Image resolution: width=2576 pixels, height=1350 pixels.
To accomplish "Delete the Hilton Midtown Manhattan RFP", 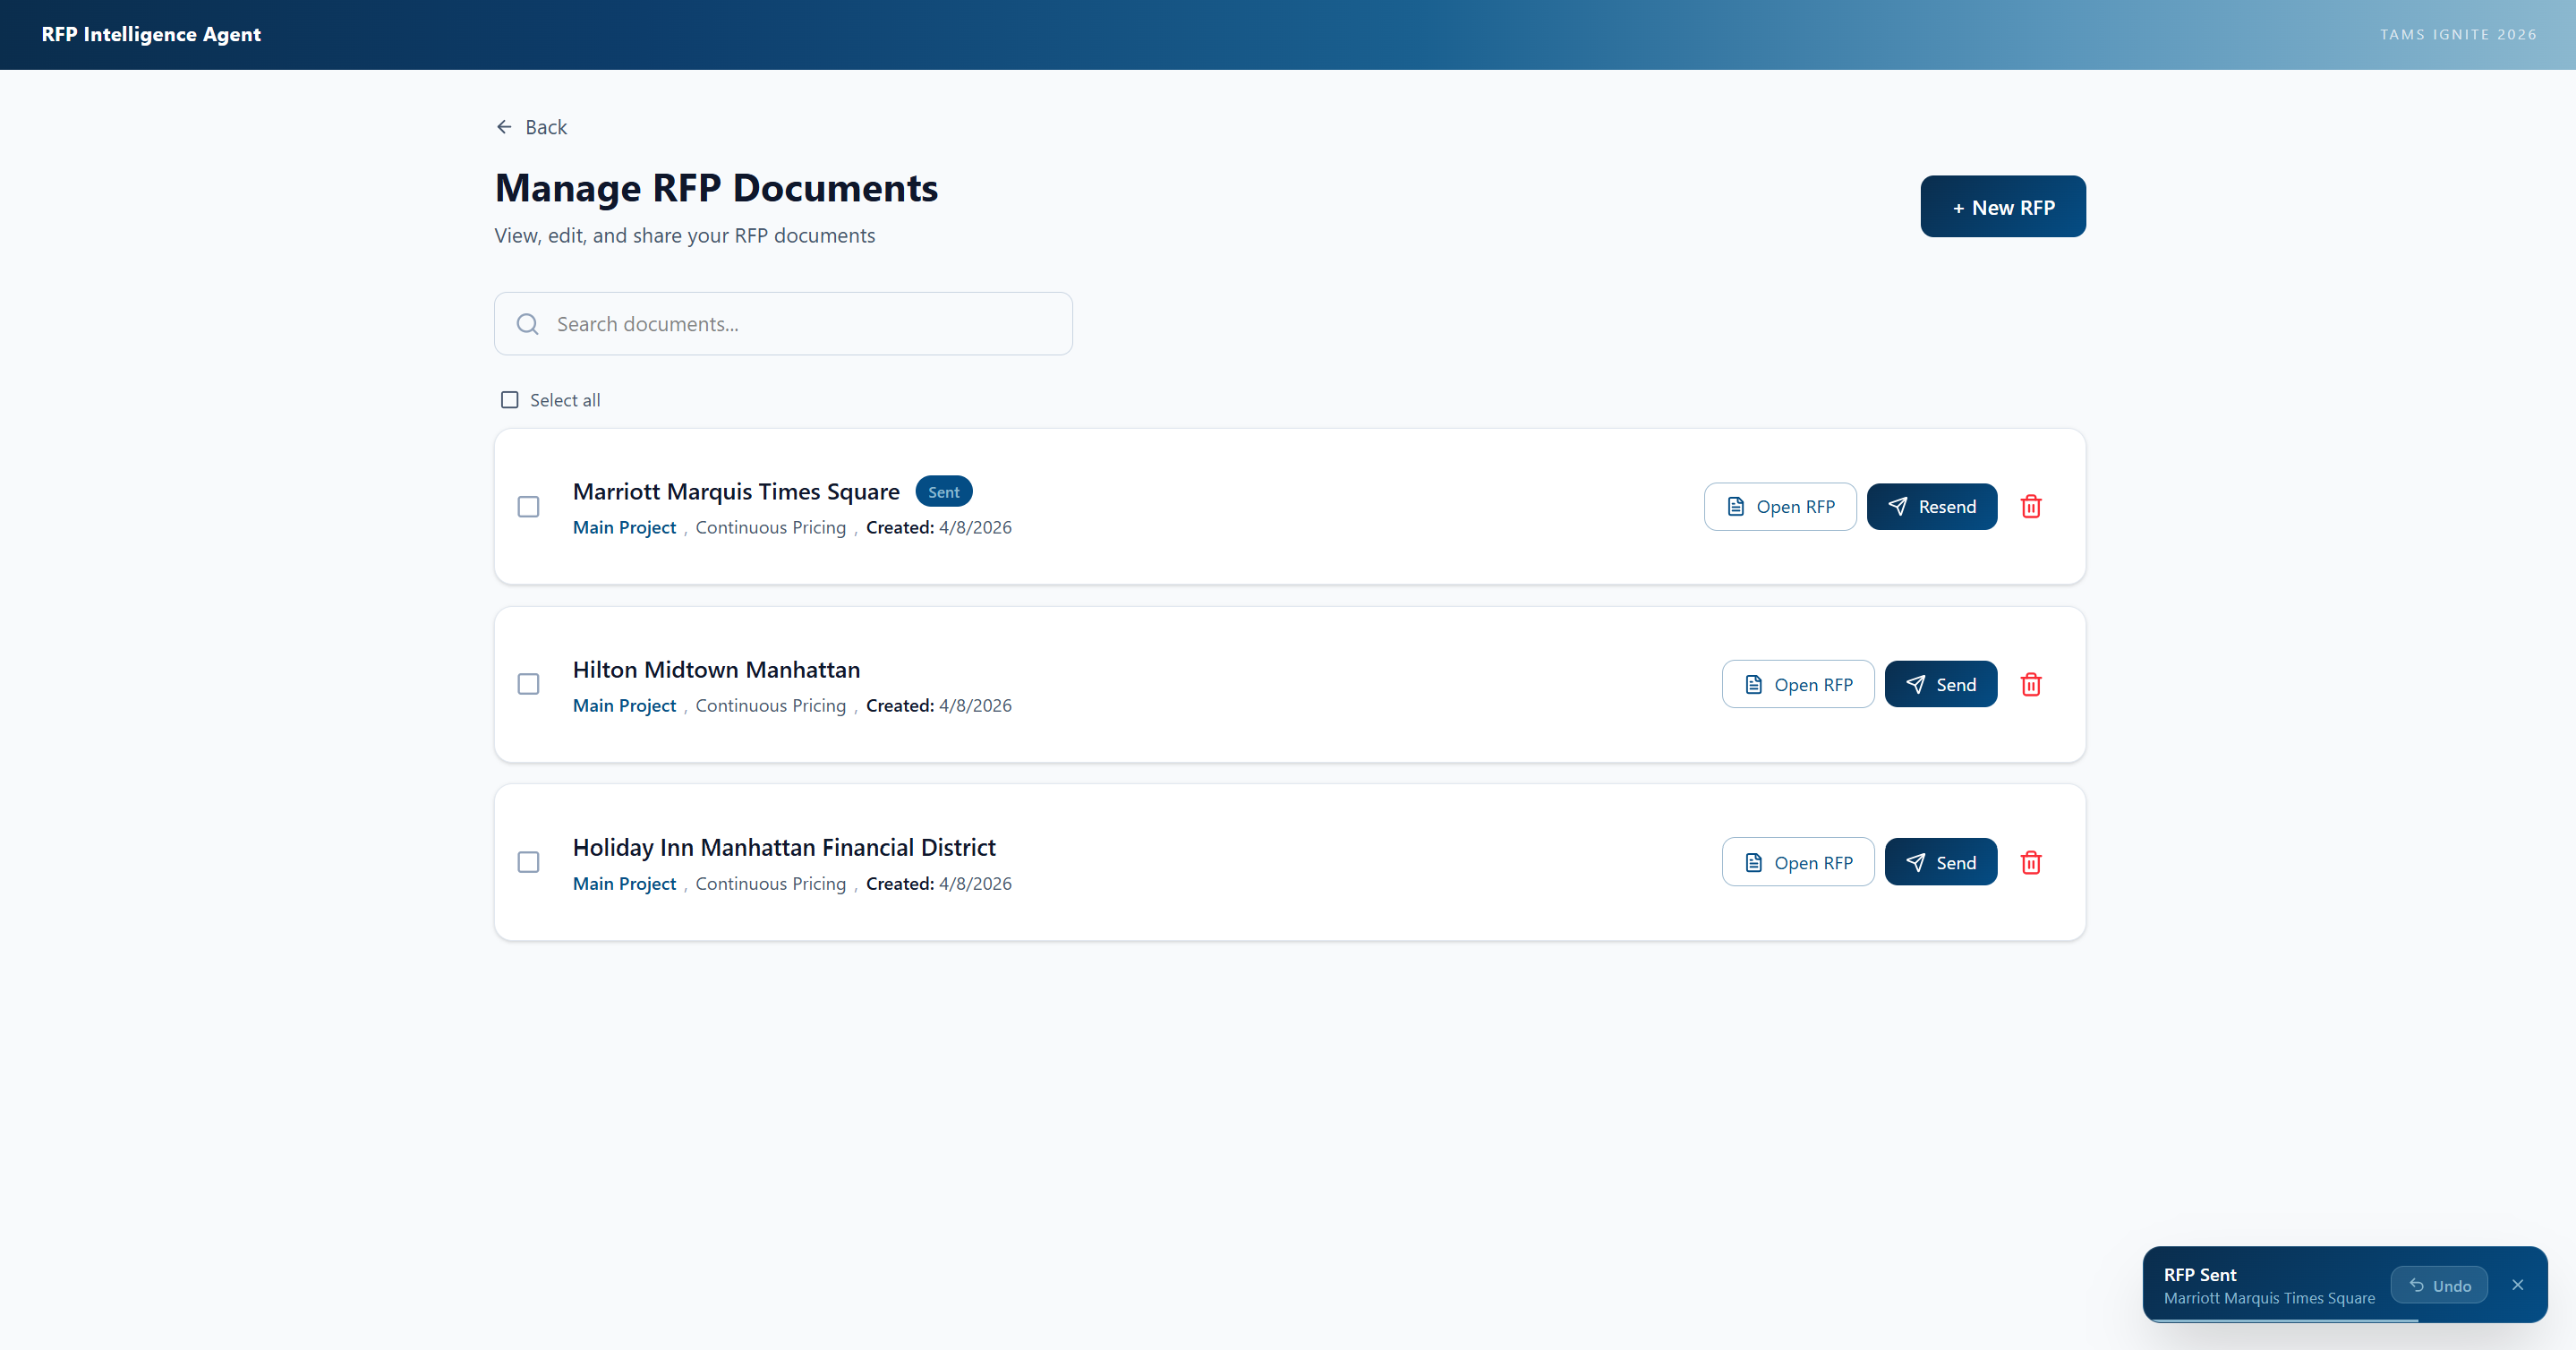I will point(2031,685).
